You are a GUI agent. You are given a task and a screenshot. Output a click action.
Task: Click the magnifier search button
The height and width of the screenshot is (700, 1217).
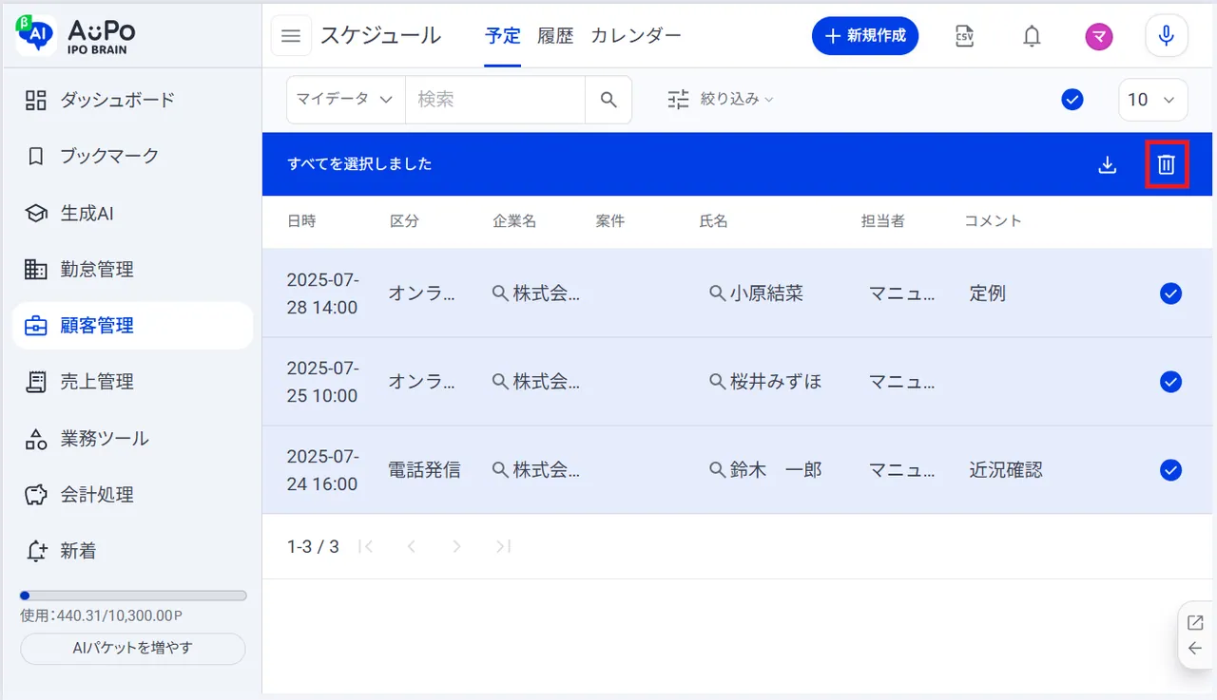click(608, 100)
